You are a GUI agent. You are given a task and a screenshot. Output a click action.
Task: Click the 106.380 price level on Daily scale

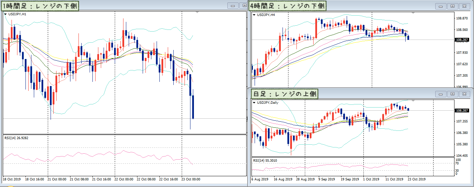coord(462,133)
